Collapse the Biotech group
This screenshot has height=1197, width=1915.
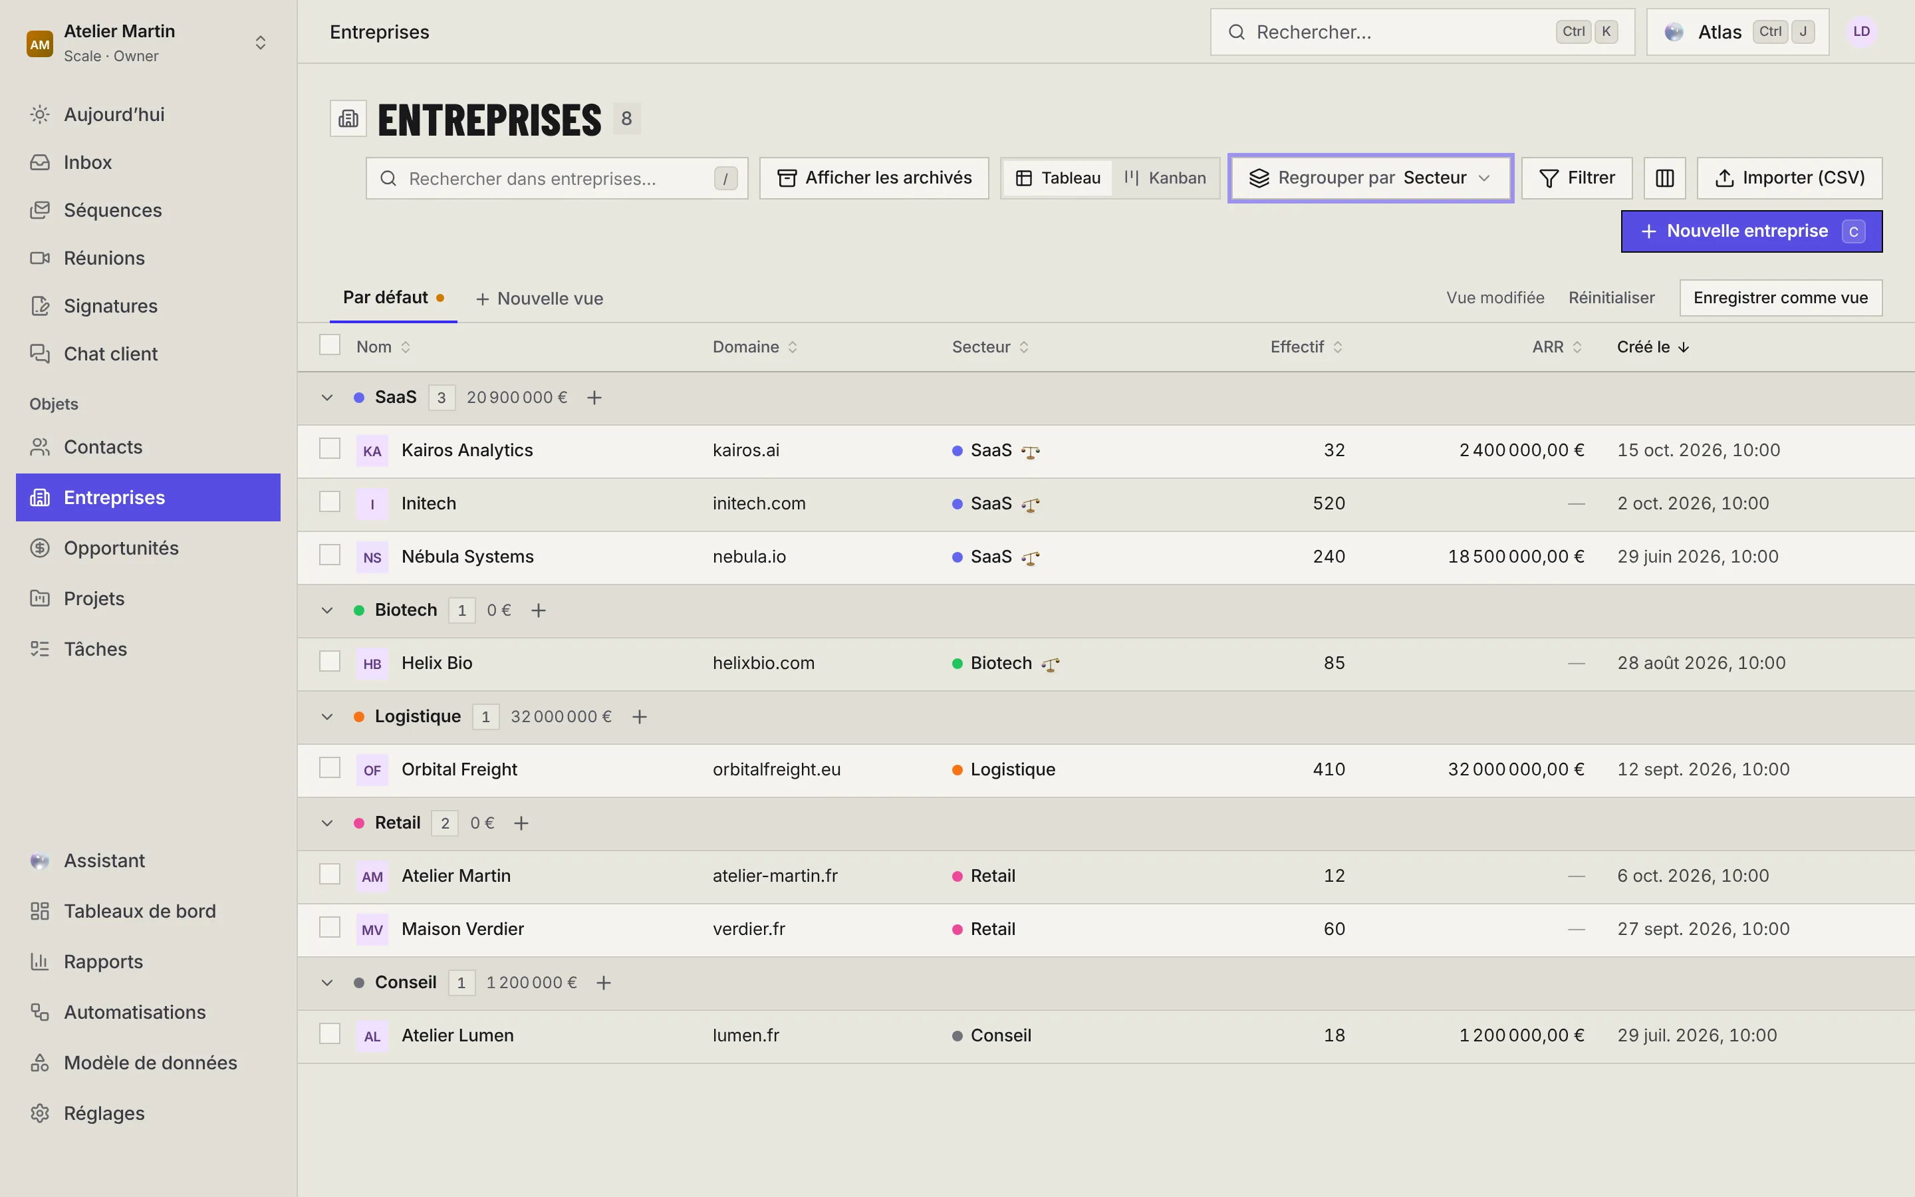tap(327, 610)
